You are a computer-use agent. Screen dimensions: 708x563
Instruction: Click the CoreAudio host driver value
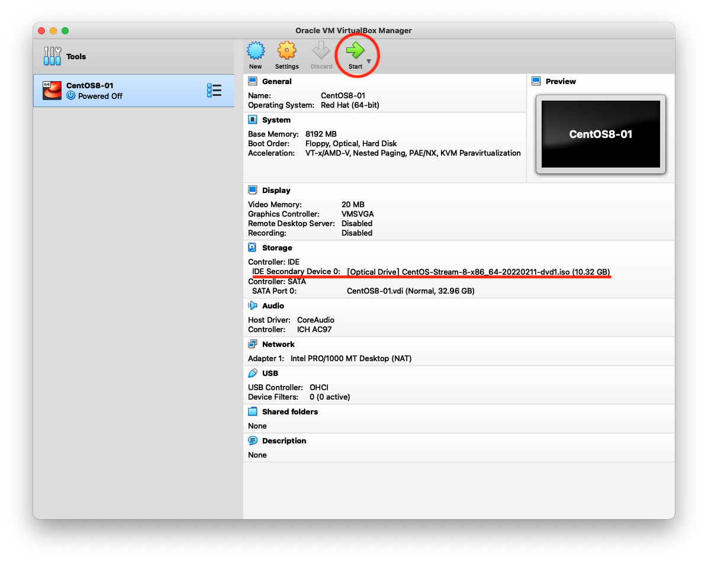[x=316, y=320]
